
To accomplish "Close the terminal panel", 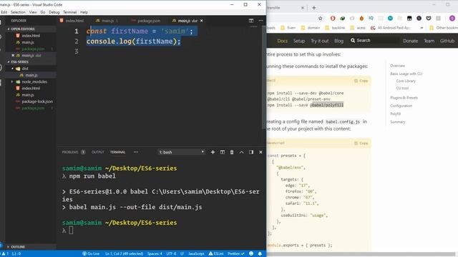I will click(260, 152).
